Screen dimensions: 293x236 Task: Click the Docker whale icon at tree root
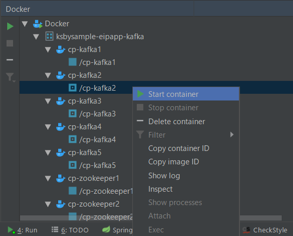coord(38,24)
